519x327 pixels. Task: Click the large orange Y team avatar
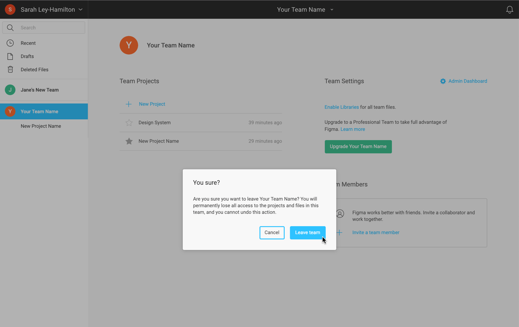[129, 45]
